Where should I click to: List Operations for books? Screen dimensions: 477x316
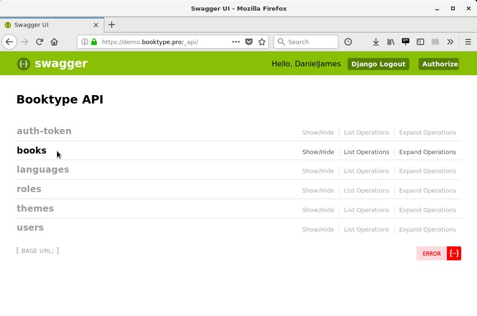coord(367,152)
